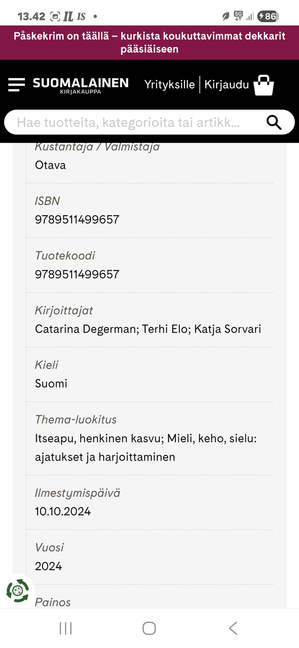
Task: Tap the publisher name Otava
Action: click(x=50, y=165)
